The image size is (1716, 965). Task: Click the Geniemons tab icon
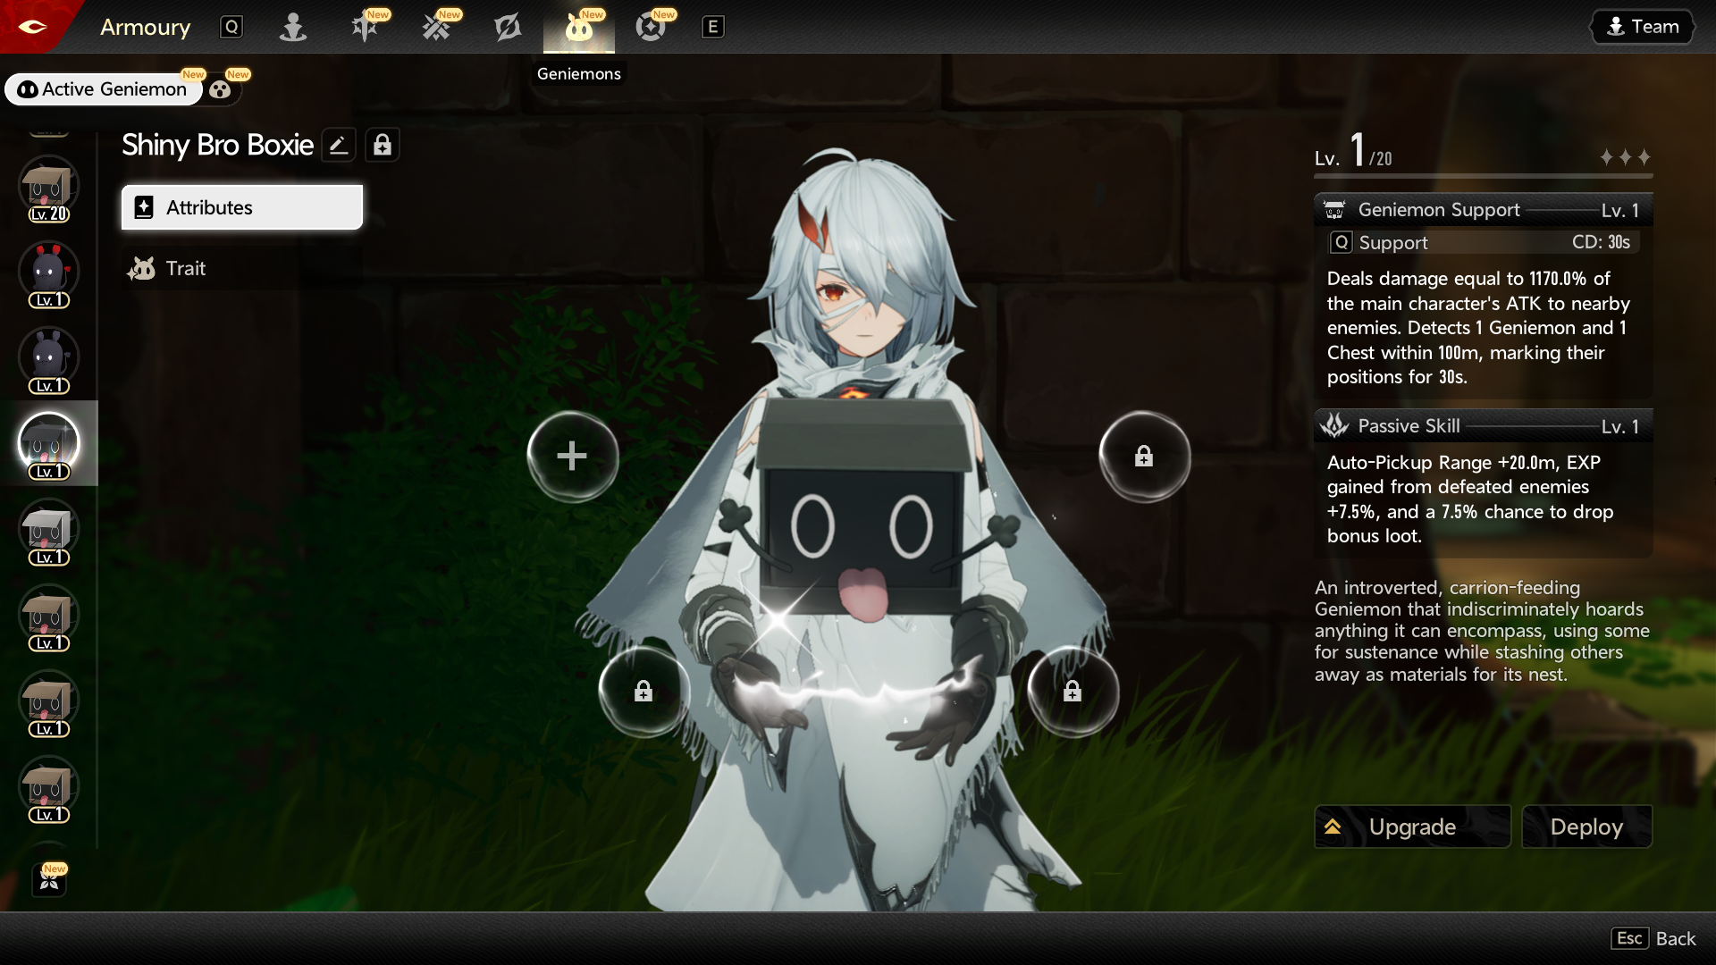click(x=578, y=28)
